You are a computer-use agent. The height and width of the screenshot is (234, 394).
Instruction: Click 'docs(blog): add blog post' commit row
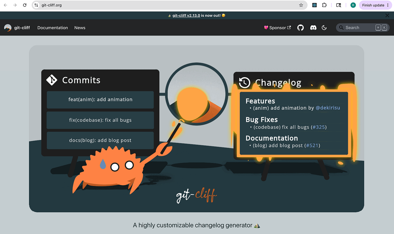(100, 140)
